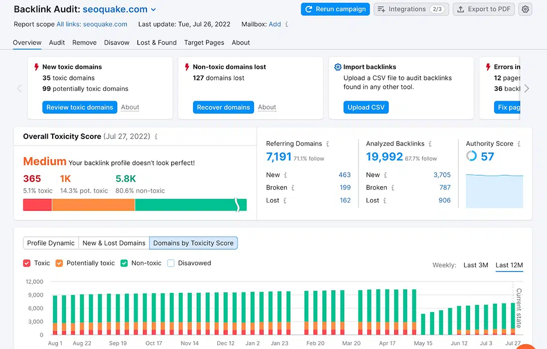This screenshot has height=349, width=547.
Task: Click info icon beside Analyzed Backlinks New
Action: 385,175
